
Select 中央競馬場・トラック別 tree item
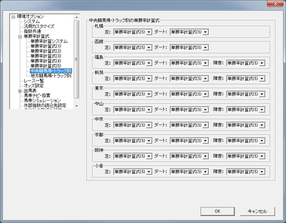click(51, 71)
